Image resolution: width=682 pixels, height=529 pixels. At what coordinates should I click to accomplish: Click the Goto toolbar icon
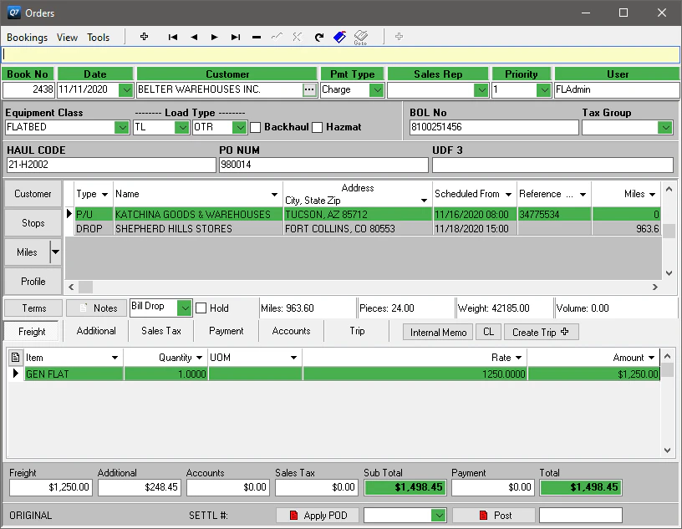[x=361, y=37]
